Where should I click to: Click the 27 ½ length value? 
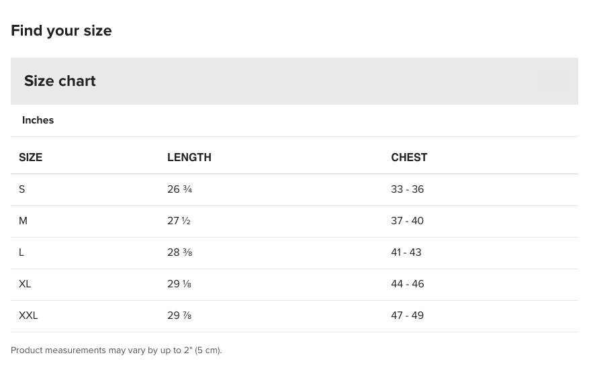point(179,221)
